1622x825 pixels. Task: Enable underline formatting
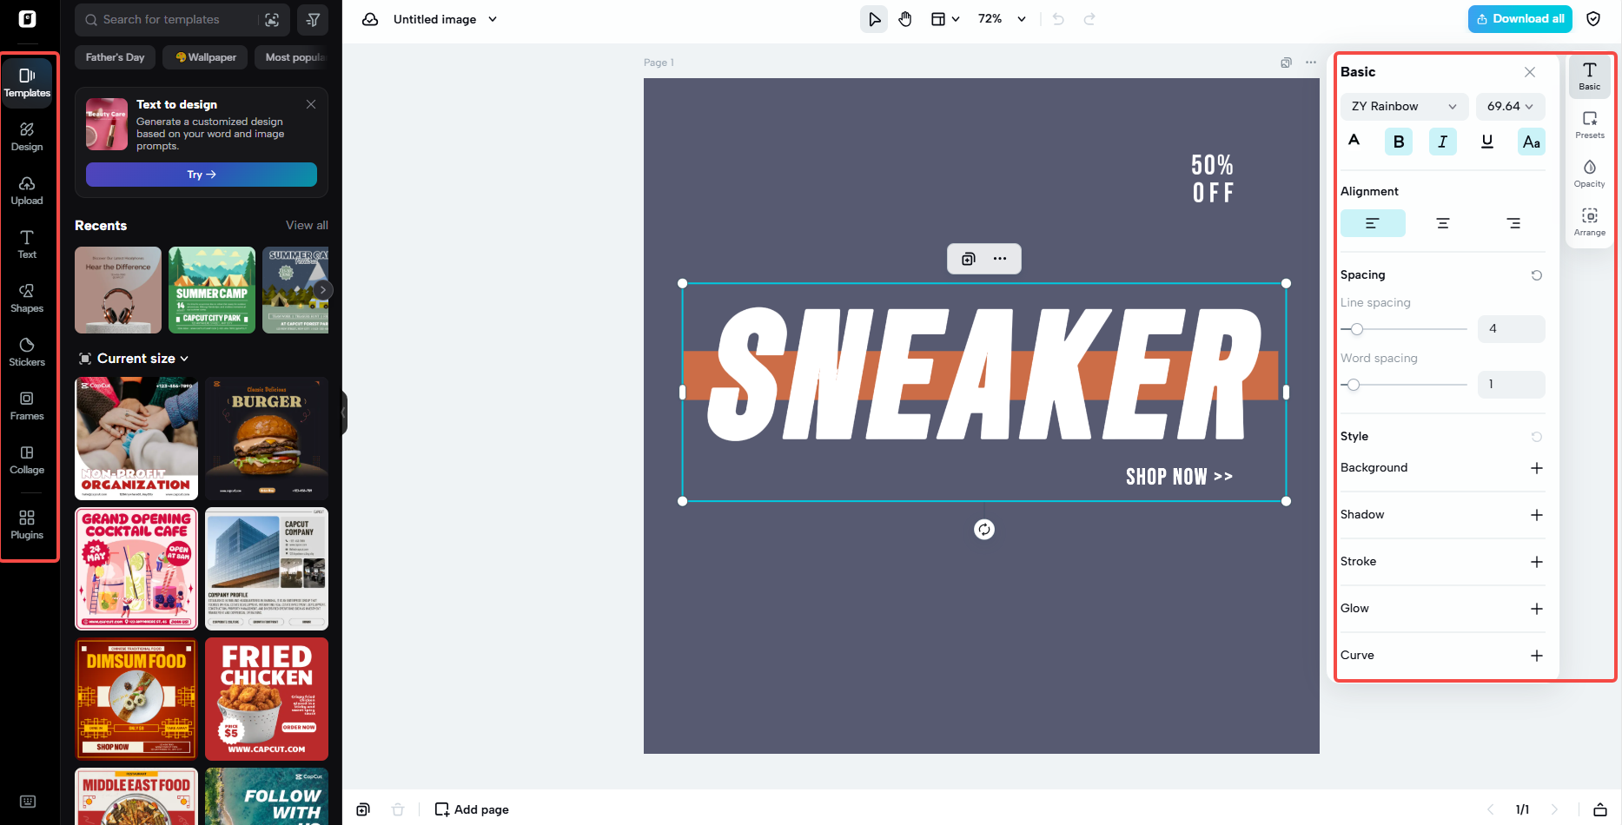1486,141
